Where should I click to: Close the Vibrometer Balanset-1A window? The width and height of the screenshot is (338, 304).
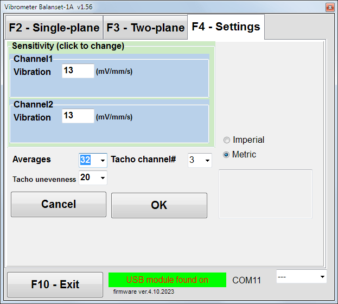330,8
